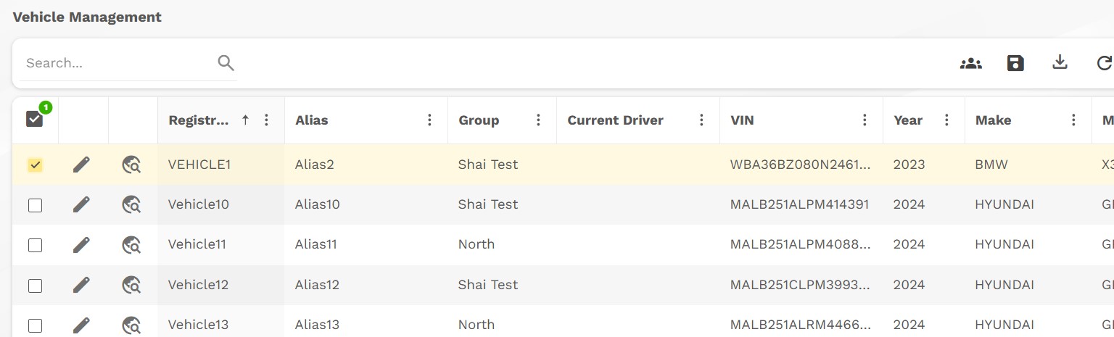The width and height of the screenshot is (1114, 337).
Task: Select the Vehicle11 row checkbox
Action: point(35,245)
